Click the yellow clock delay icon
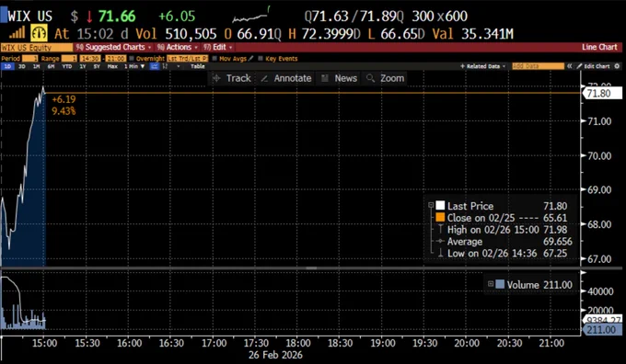Screen dimensions: 626x364 (39, 33)
